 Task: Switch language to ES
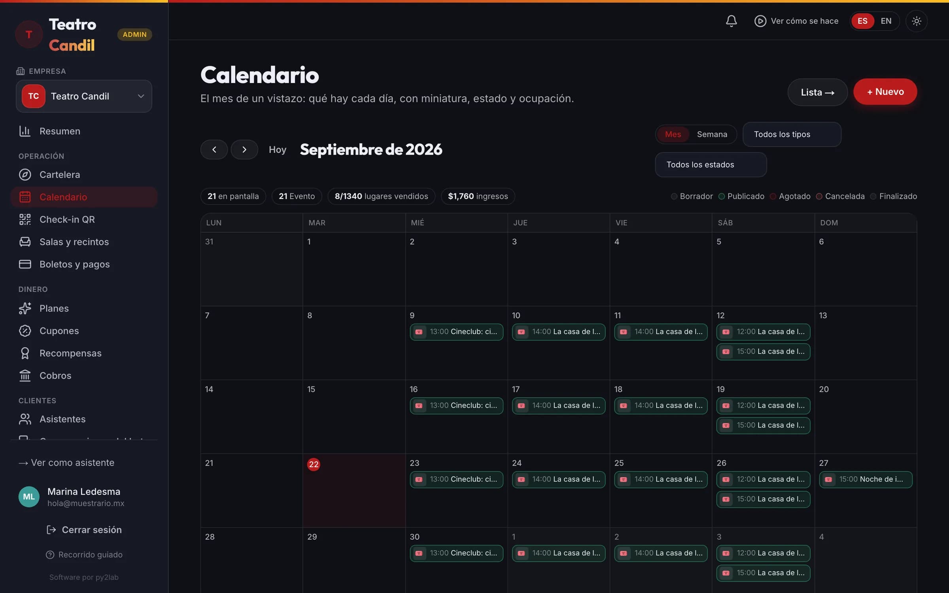tap(862, 21)
